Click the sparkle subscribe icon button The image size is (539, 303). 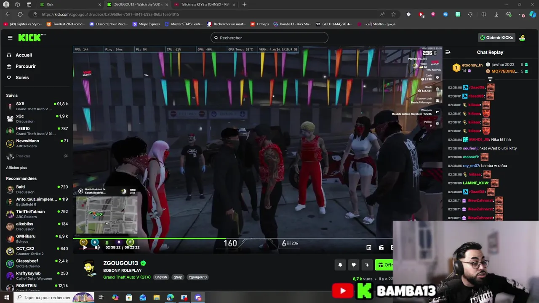367,265
